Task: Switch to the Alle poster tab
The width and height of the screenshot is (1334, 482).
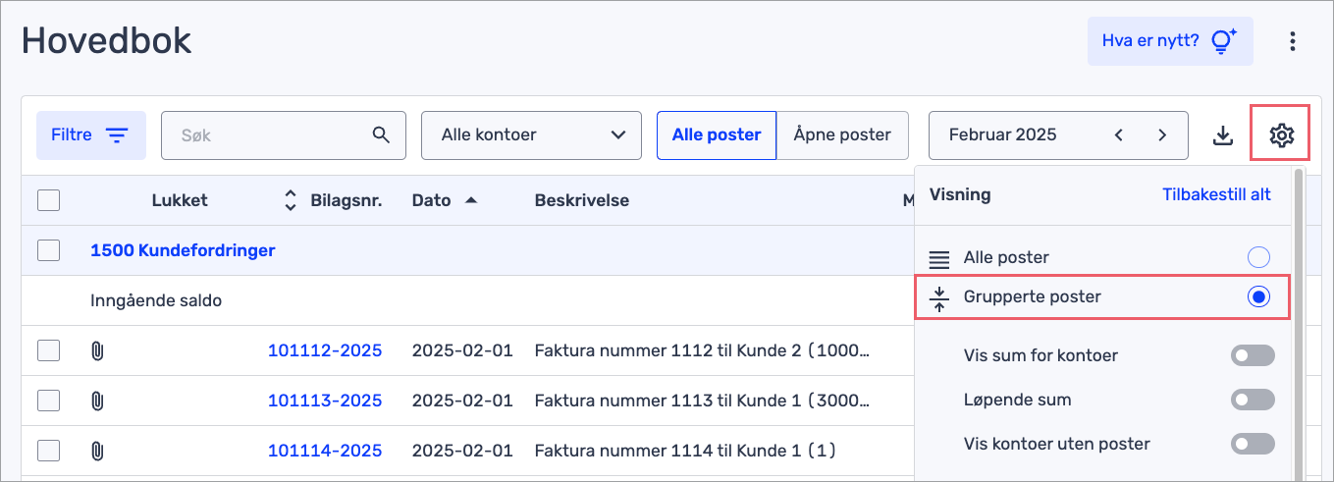Action: point(717,135)
